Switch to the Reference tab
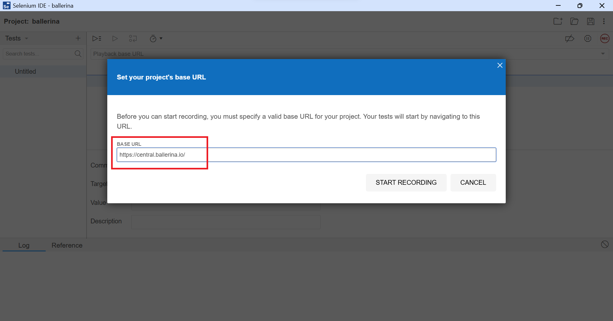613x321 pixels. pyautogui.click(x=67, y=245)
